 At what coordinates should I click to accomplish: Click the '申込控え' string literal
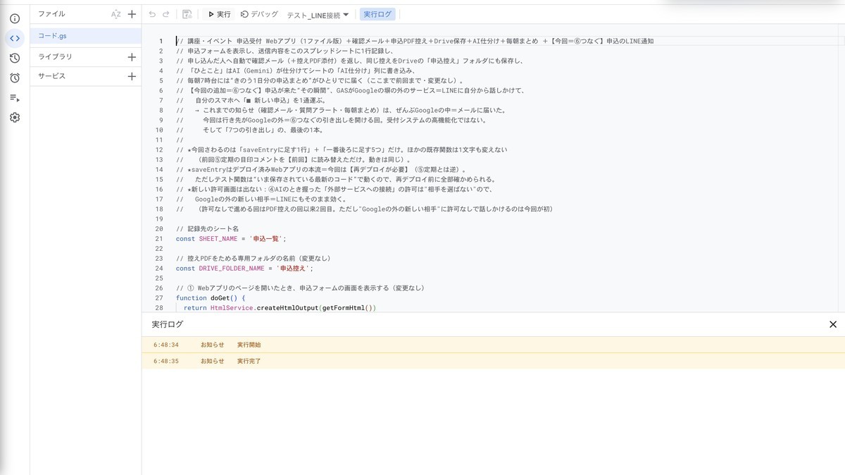293,268
